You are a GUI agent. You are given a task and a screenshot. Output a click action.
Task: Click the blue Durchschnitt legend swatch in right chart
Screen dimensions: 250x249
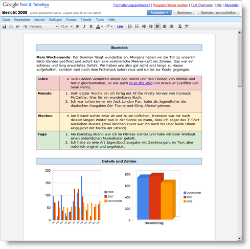pos(185,193)
